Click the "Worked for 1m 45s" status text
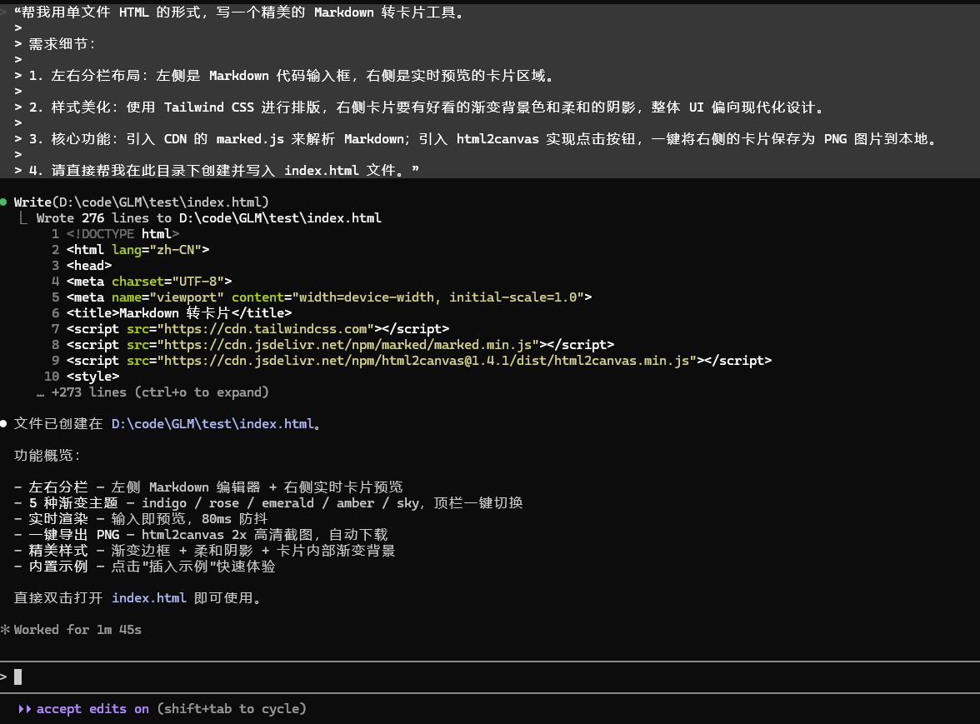This screenshot has height=724, width=980. pyautogui.click(x=77, y=630)
